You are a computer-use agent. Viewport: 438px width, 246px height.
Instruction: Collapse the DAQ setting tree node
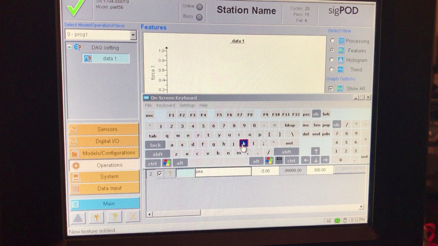[x=69, y=47]
